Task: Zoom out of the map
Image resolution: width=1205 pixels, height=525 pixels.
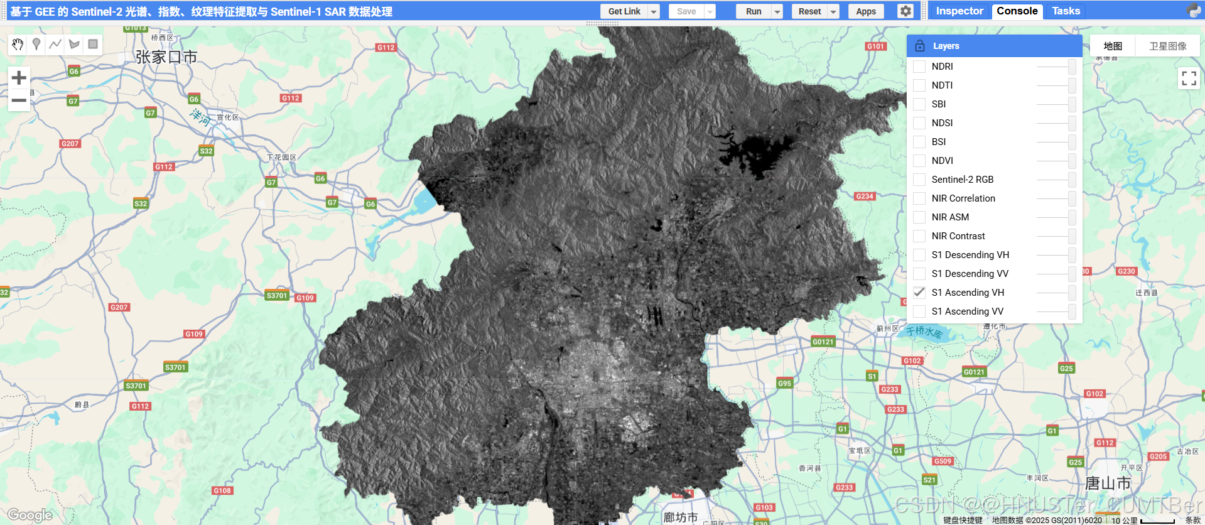Action: (19, 100)
